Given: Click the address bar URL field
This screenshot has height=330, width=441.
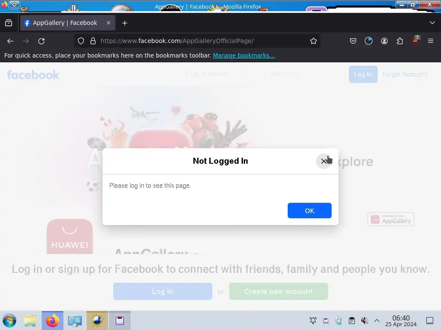Looking at the screenshot, I should [x=197, y=41].
